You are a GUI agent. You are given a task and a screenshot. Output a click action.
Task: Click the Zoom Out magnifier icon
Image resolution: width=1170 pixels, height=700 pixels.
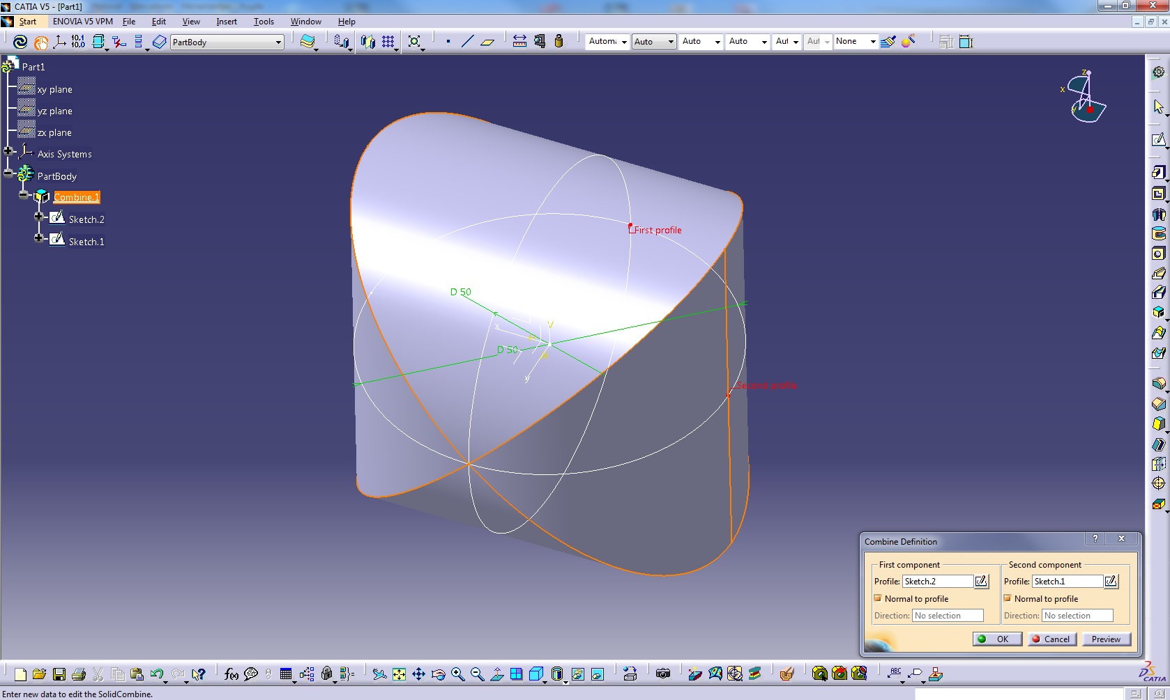click(477, 674)
